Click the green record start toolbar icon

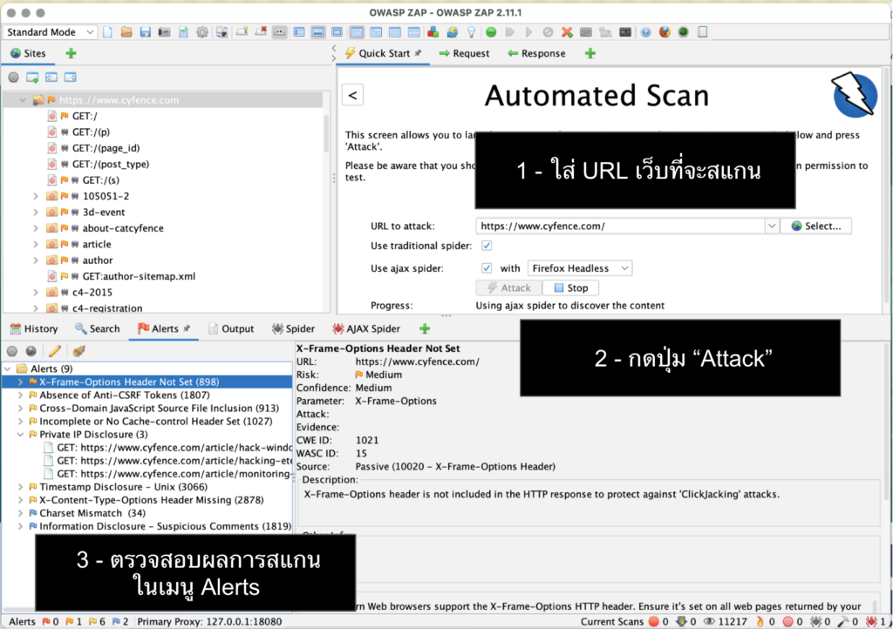(491, 32)
